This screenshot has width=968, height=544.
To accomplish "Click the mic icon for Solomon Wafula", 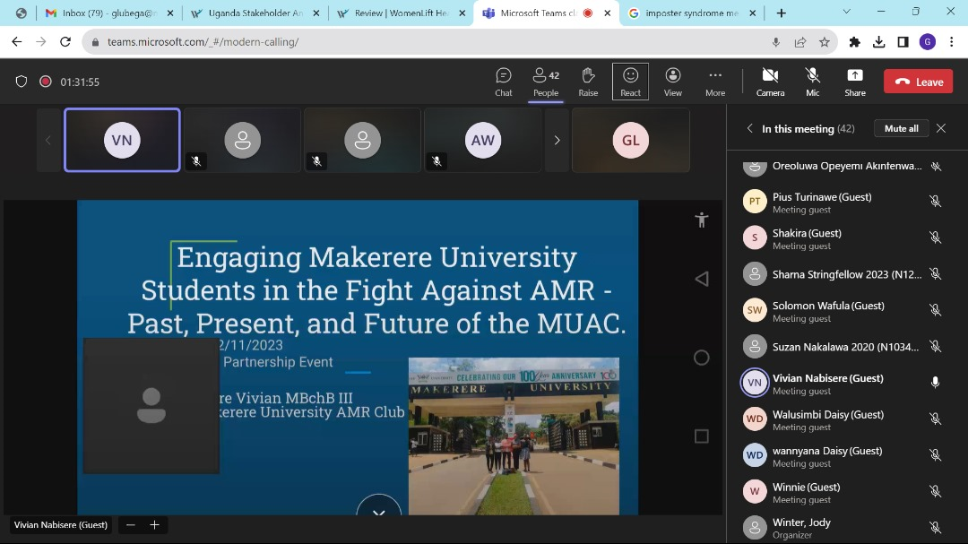I will (935, 310).
